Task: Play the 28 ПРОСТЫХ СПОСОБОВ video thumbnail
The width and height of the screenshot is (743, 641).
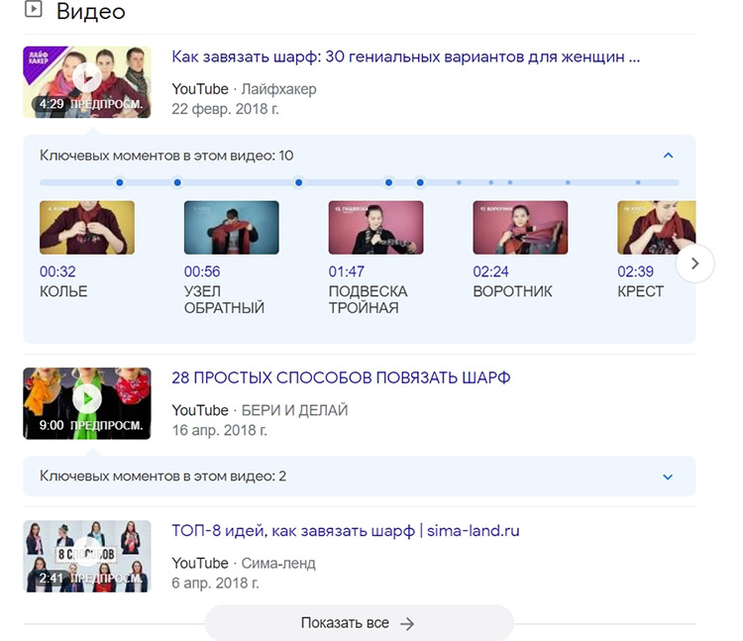Action: click(86, 402)
